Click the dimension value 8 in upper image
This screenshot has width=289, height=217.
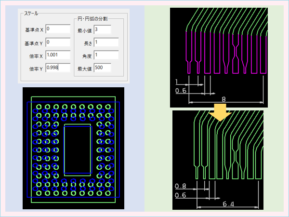pyautogui.click(x=223, y=98)
